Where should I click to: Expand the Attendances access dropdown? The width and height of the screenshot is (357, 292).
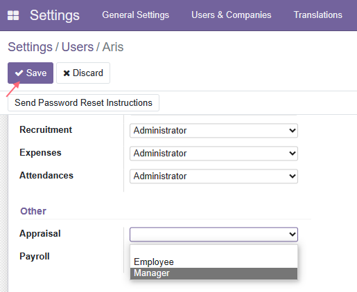[x=214, y=176]
